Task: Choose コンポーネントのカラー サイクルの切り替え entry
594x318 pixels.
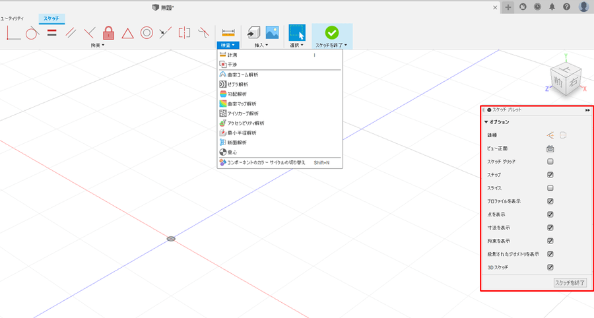Action: (x=280, y=163)
